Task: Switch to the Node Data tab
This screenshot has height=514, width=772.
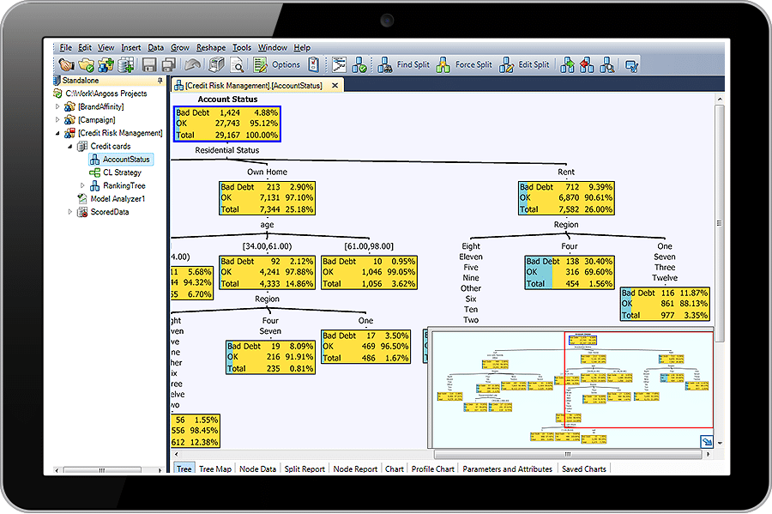Action: [257, 469]
